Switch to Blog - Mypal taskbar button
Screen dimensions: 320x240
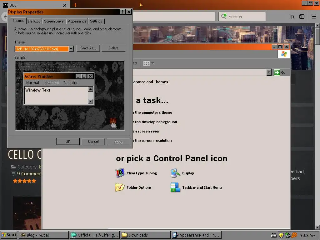44,235
